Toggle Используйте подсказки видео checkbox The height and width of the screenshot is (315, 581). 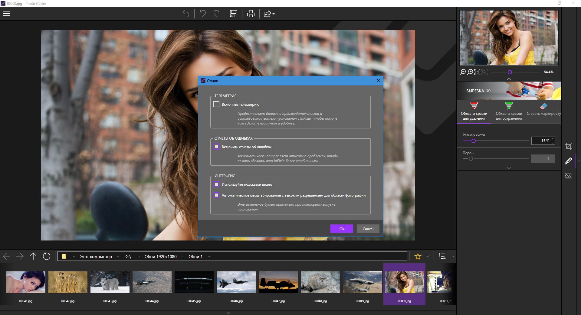coord(216,184)
